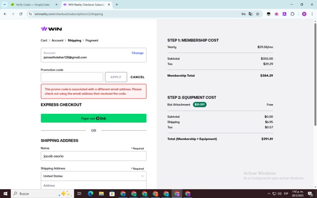This screenshot has width=317, height=198.
Task: Click the APPLY promo button
Action: pos(116,77)
